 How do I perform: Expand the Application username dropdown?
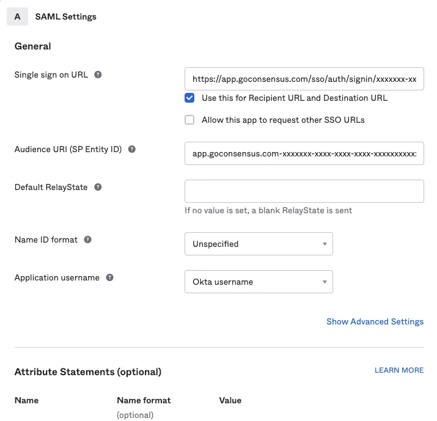tap(259, 282)
